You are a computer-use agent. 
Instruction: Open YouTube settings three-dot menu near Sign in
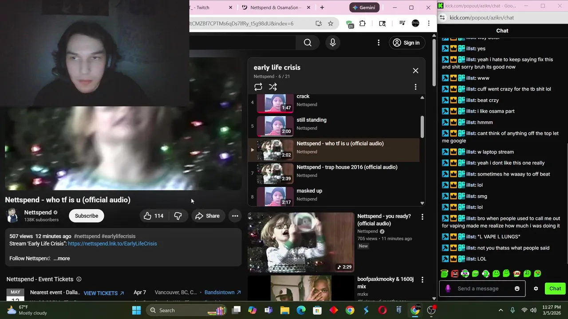coord(379,43)
